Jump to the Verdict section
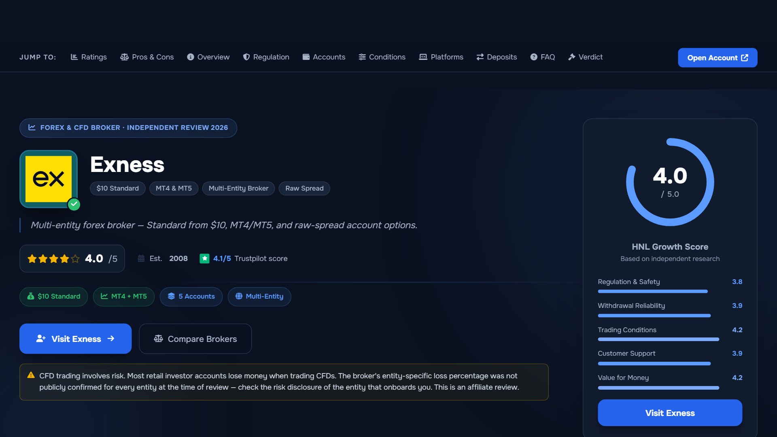This screenshot has width=777, height=437. [x=585, y=57]
